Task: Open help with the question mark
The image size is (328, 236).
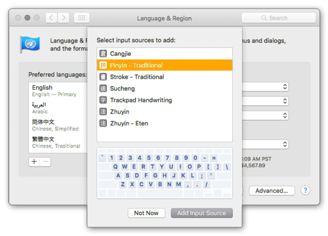Action: pyautogui.click(x=305, y=191)
